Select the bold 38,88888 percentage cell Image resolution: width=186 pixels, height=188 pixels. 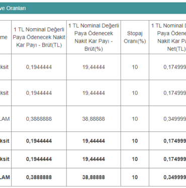(x=94, y=177)
